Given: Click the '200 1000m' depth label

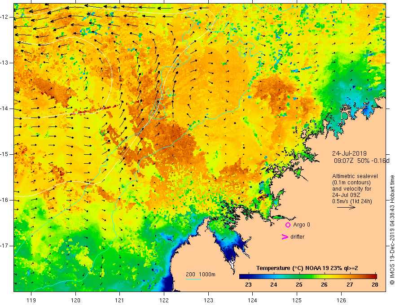Looking at the screenshot, I should click(201, 274).
